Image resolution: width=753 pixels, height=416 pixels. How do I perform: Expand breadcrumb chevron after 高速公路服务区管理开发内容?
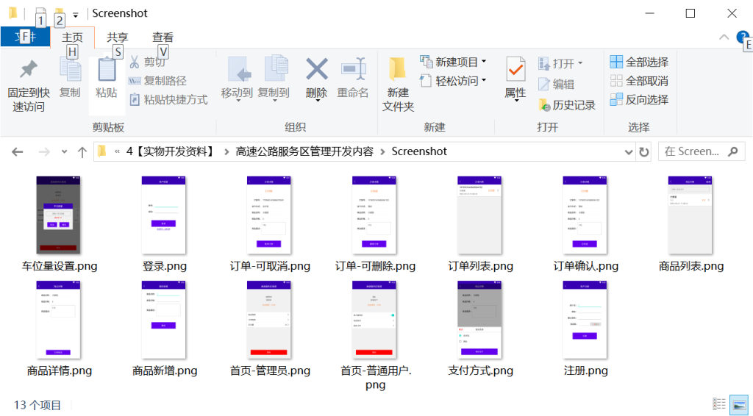pyautogui.click(x=382, y=152)
